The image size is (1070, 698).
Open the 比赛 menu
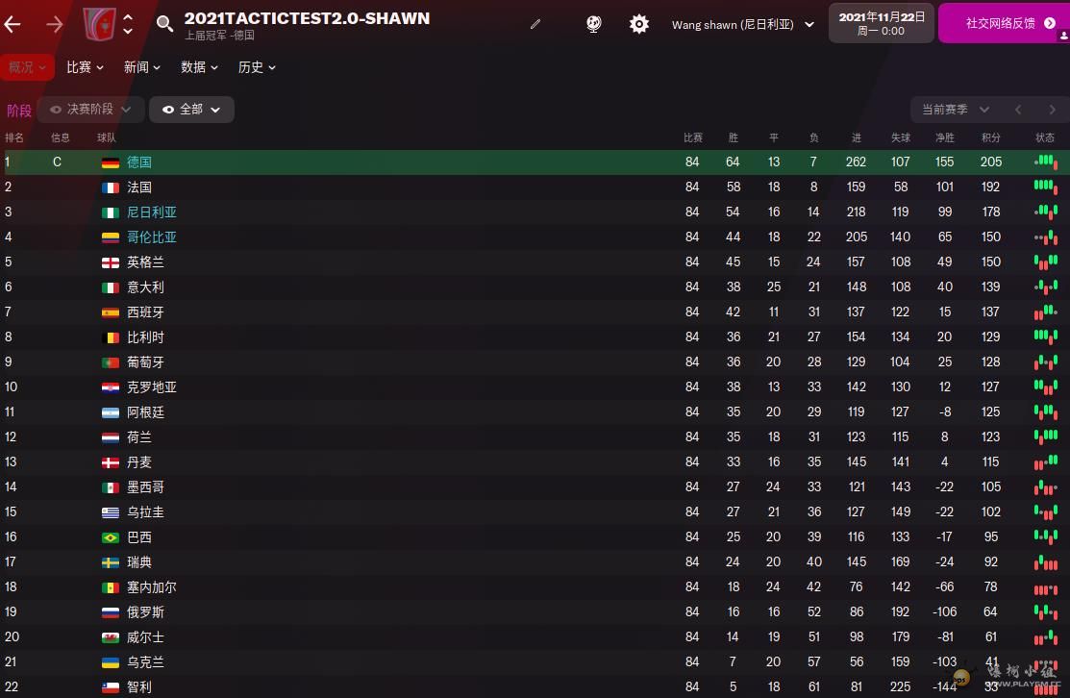(x=86, y=67)
